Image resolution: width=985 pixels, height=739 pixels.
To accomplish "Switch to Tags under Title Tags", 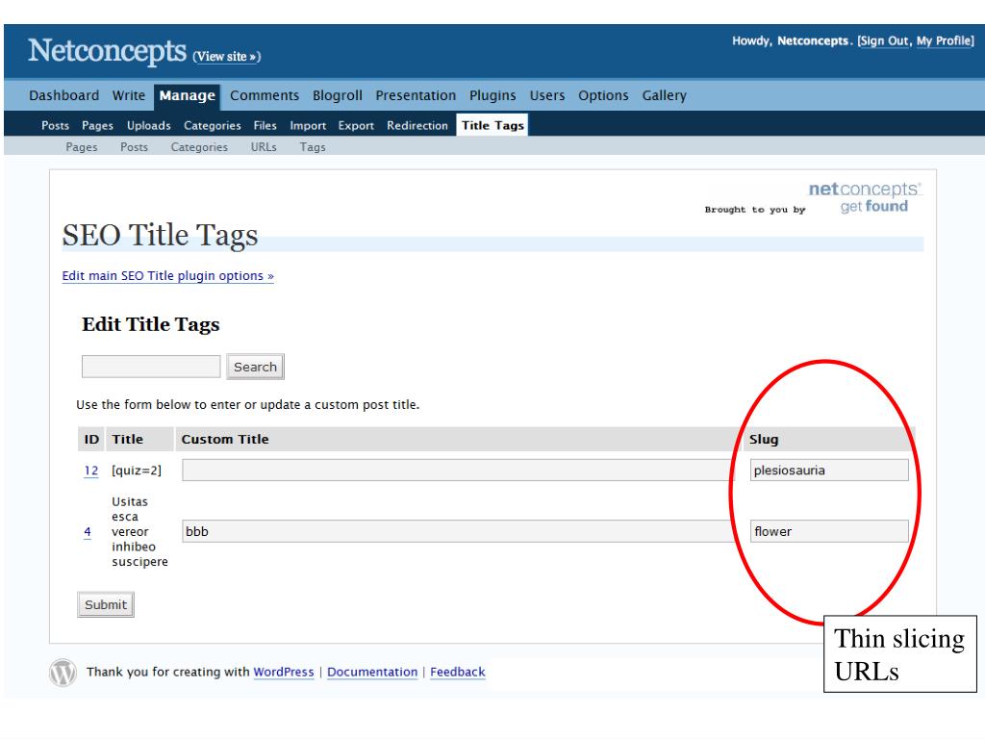I will (x=313, y=147).
